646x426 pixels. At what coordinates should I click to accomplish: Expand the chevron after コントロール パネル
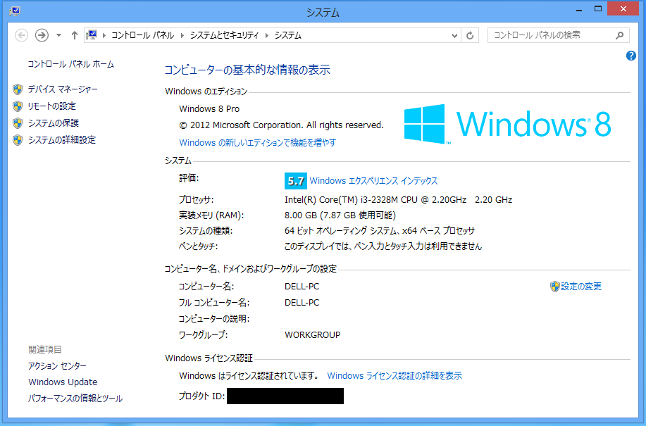[182, 35]
